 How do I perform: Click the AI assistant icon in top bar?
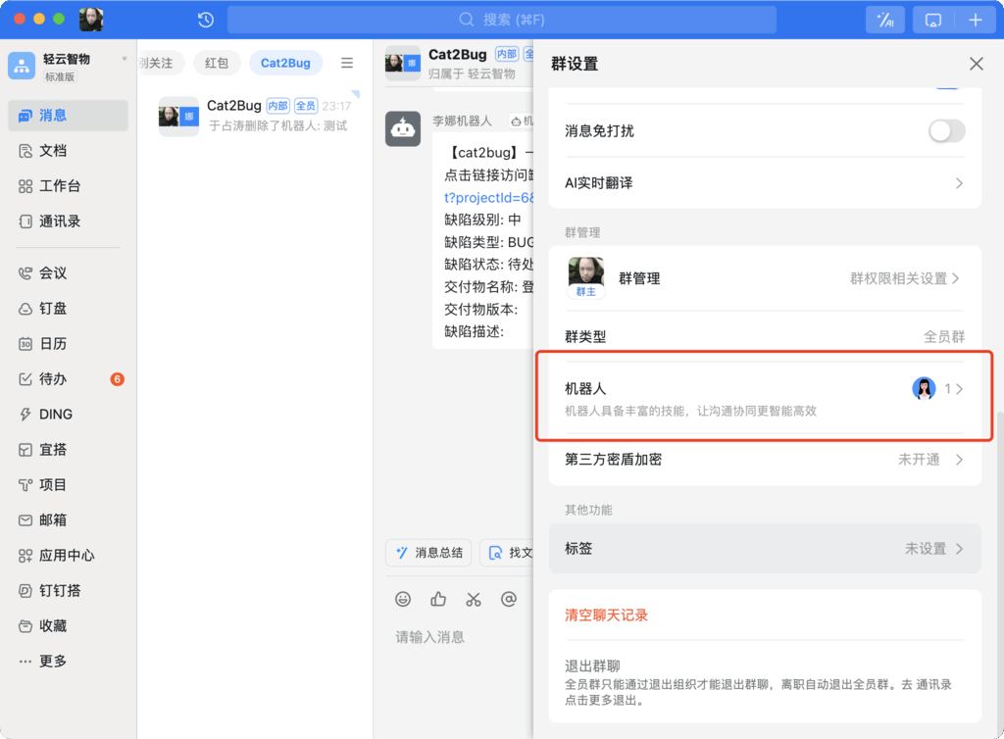pos(885,20)
